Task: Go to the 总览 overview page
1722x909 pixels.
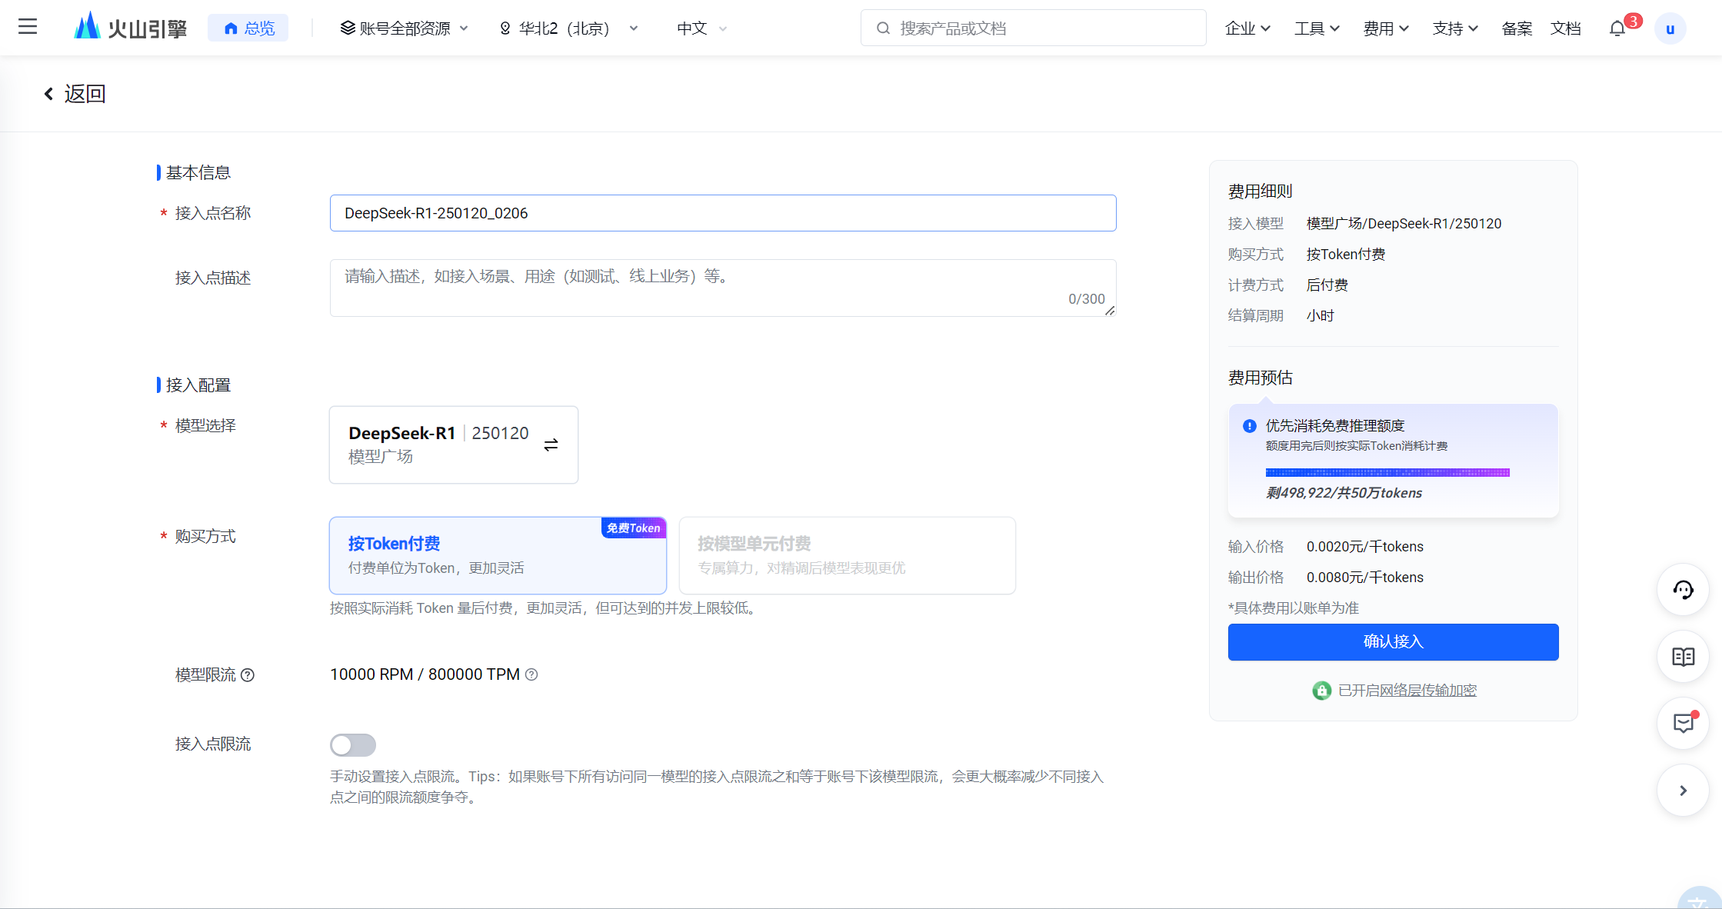Action: click(x=248, y=28)
